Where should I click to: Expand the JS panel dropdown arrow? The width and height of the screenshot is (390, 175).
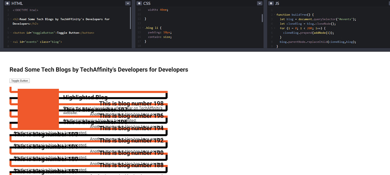386,3
